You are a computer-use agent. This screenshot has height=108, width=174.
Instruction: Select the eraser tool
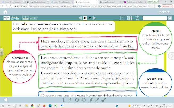[104, 100]
